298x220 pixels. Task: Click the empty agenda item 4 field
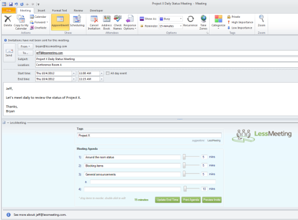click(132, 189)
